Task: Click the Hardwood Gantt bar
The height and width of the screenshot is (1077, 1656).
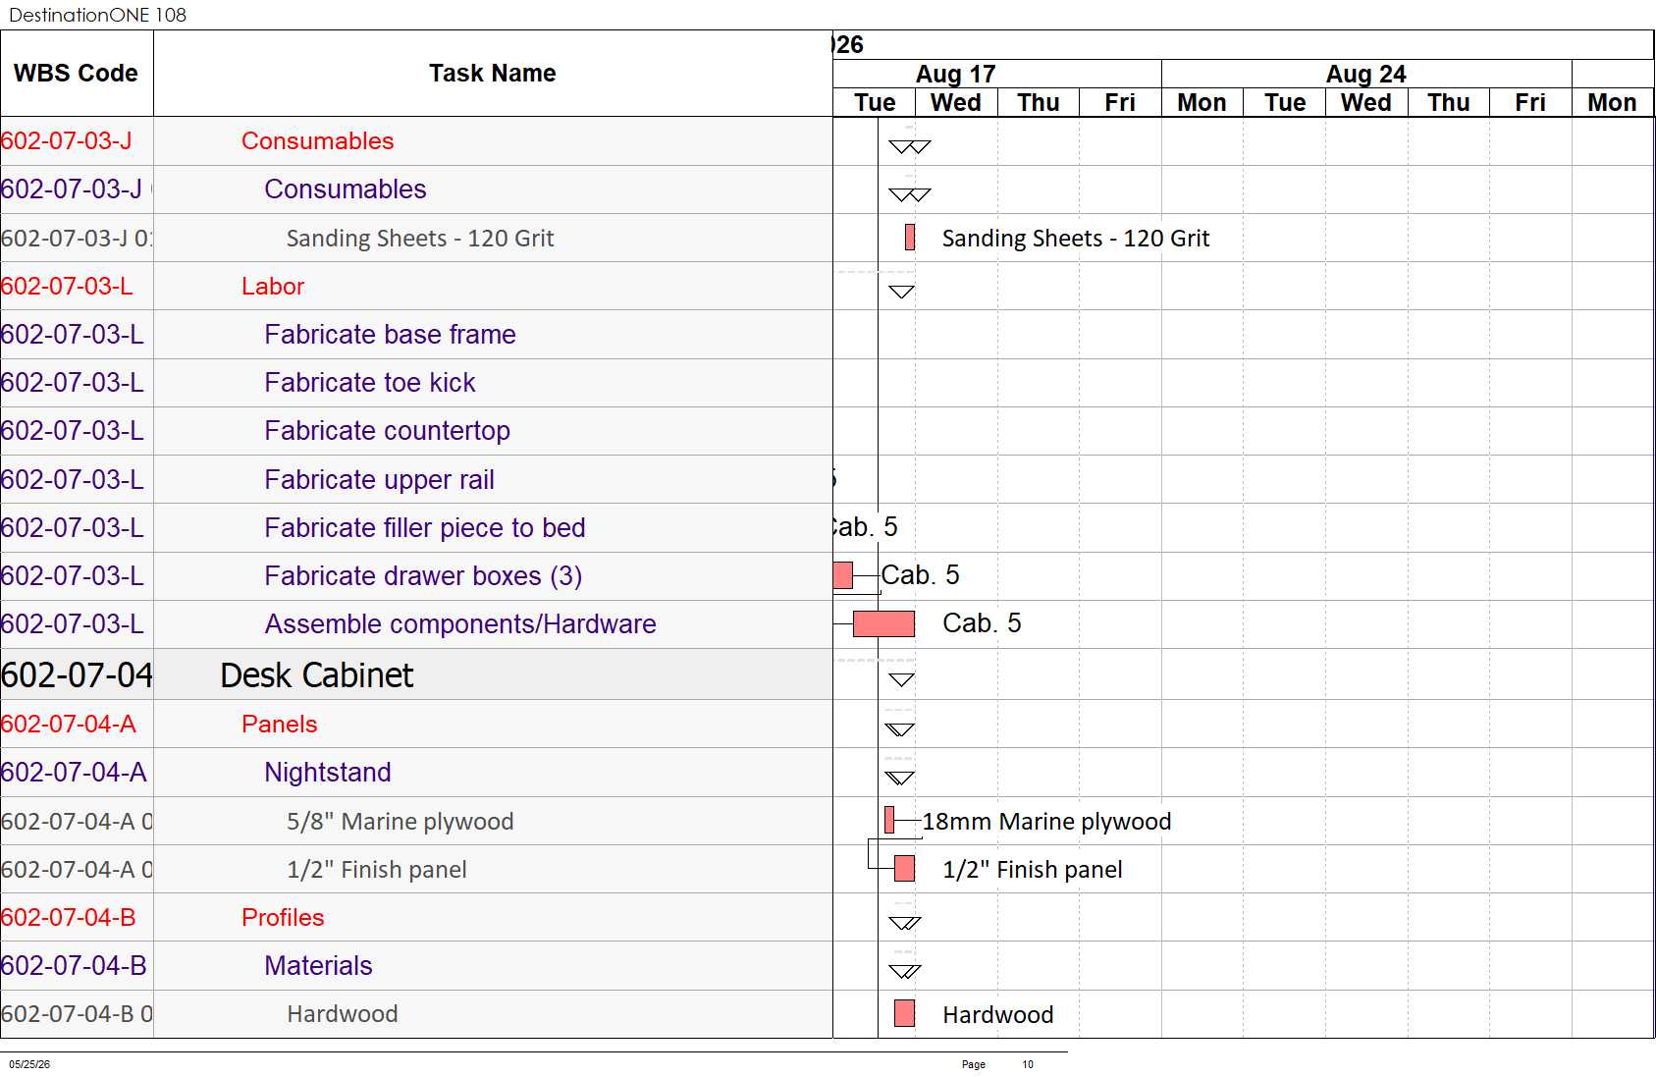Action: (x=905, y=1014)
